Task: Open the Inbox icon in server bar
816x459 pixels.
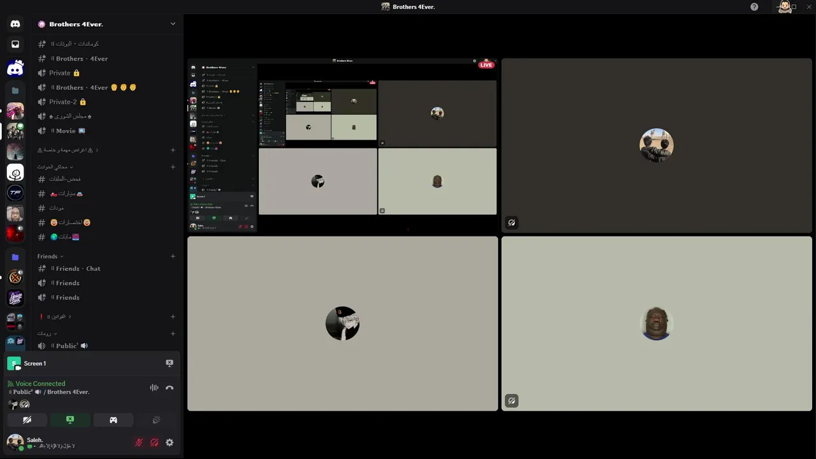Action: 15,44
